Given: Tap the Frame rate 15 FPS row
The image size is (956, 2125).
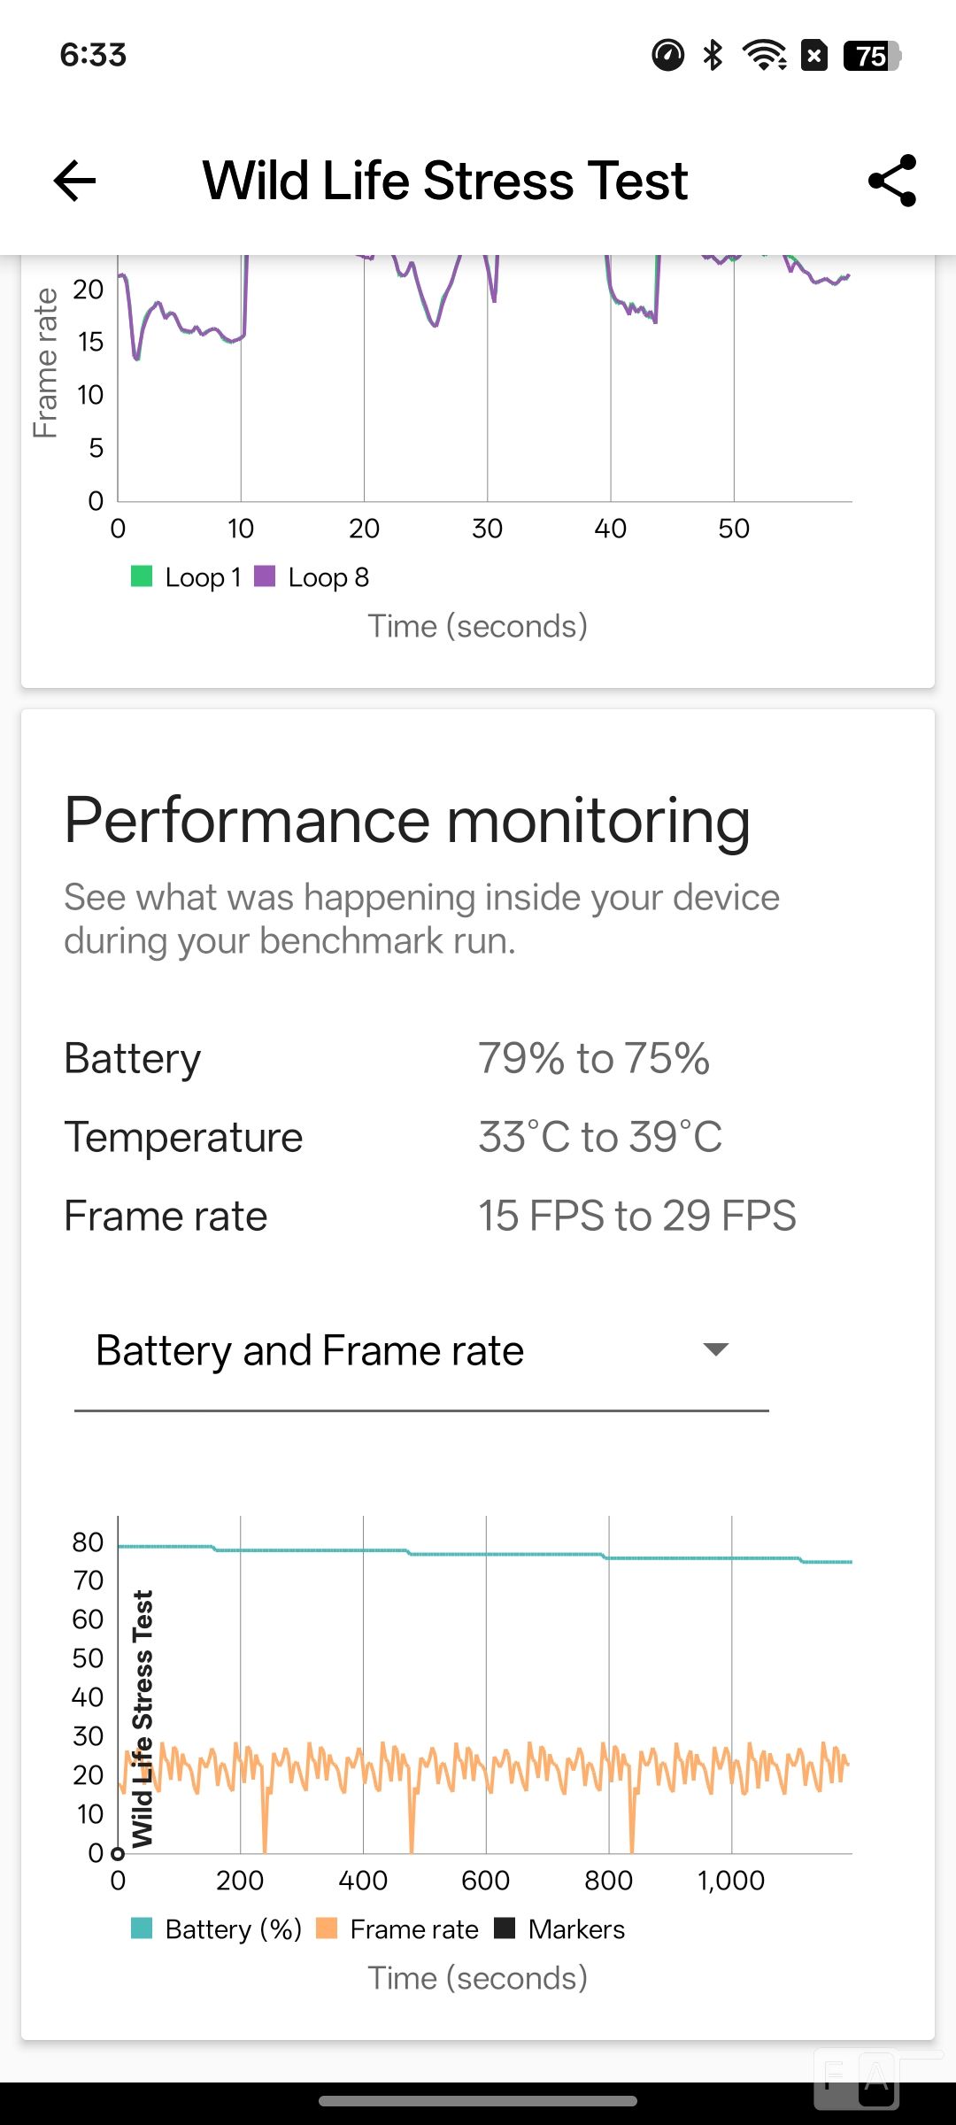Looking at the screenshot, I should [478, 1216].
